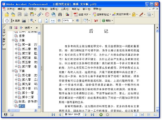Select the text Select tool
162x120 pixels.
pos(15,21)
